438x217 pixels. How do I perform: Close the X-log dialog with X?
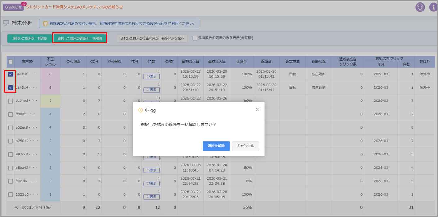coord(257,110)
